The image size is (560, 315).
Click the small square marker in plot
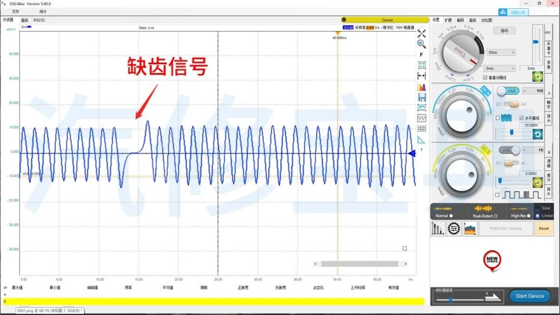click(x=404, y=248)
